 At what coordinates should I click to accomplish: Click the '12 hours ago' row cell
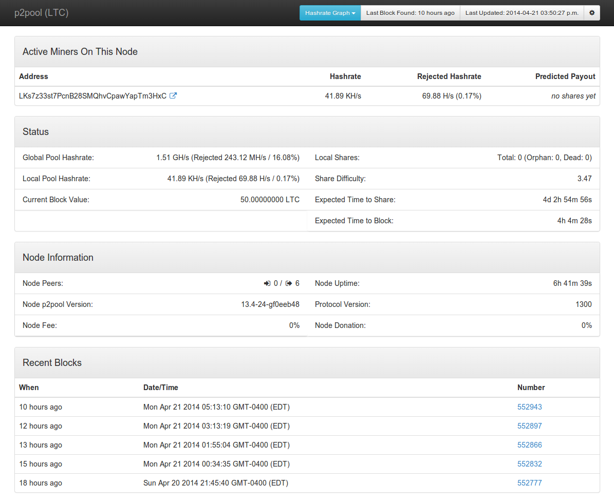pos(41,426)
